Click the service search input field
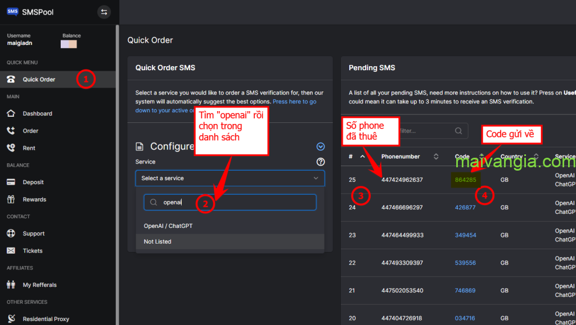Screen dimensions: 576x325 pyautogui.click(x=236, y=202)
